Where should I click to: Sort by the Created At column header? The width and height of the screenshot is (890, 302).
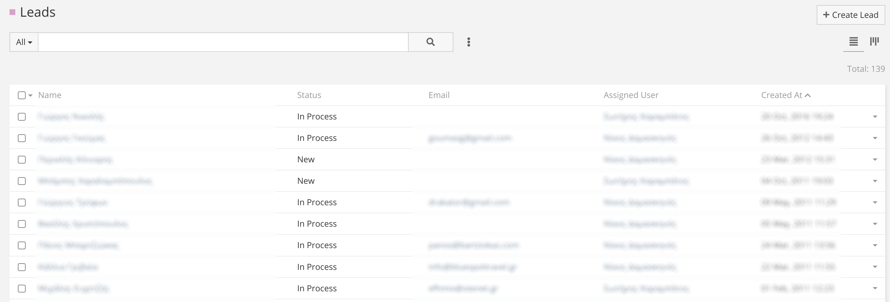(782, 95)
